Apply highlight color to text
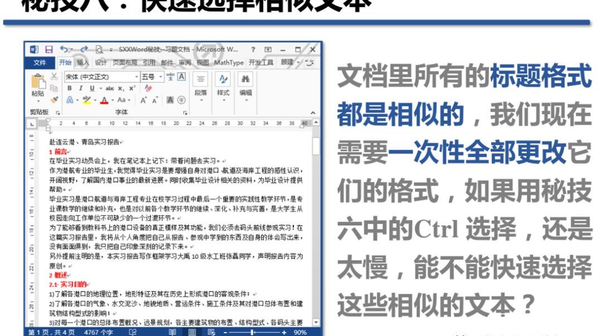This screenshot has height=336, width=600. [x=86, y=100]
